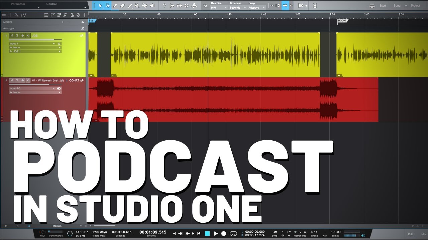Viewport: 428px width, 240px height.
Task: Select the Split tool
Action: pyautogui.click(x=115, y=6)
